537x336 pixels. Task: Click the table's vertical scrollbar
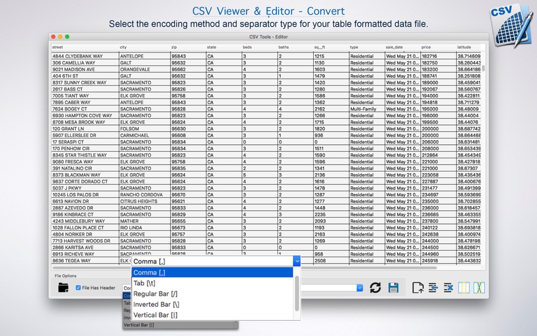click(483, 68)
